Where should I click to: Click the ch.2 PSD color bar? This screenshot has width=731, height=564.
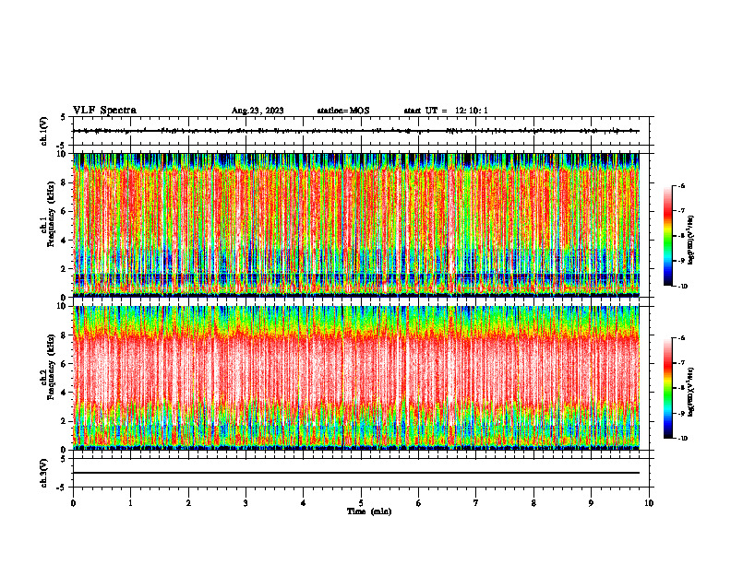click(667, 388)
